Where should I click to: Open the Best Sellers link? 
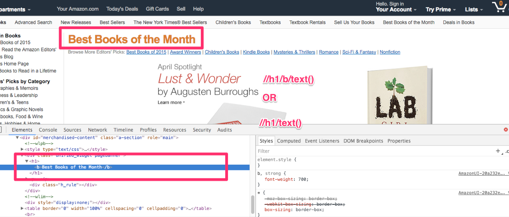pos(112,22)
